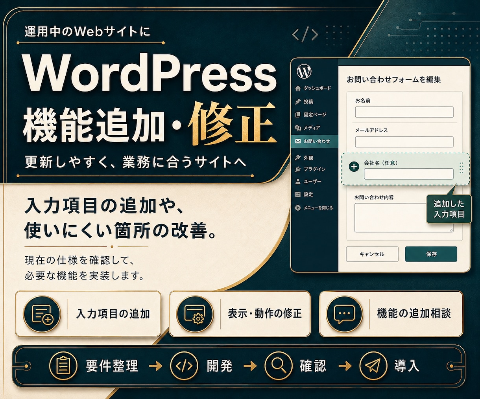Open the ダッシュボード menu item
This screenshot has height=399, width=480.
[314, 88]
